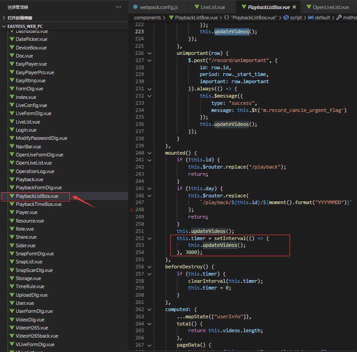Open SnapList.vue file
This screenshot has width=357, height=352.
pyautogui.click(x=29, y=262)
